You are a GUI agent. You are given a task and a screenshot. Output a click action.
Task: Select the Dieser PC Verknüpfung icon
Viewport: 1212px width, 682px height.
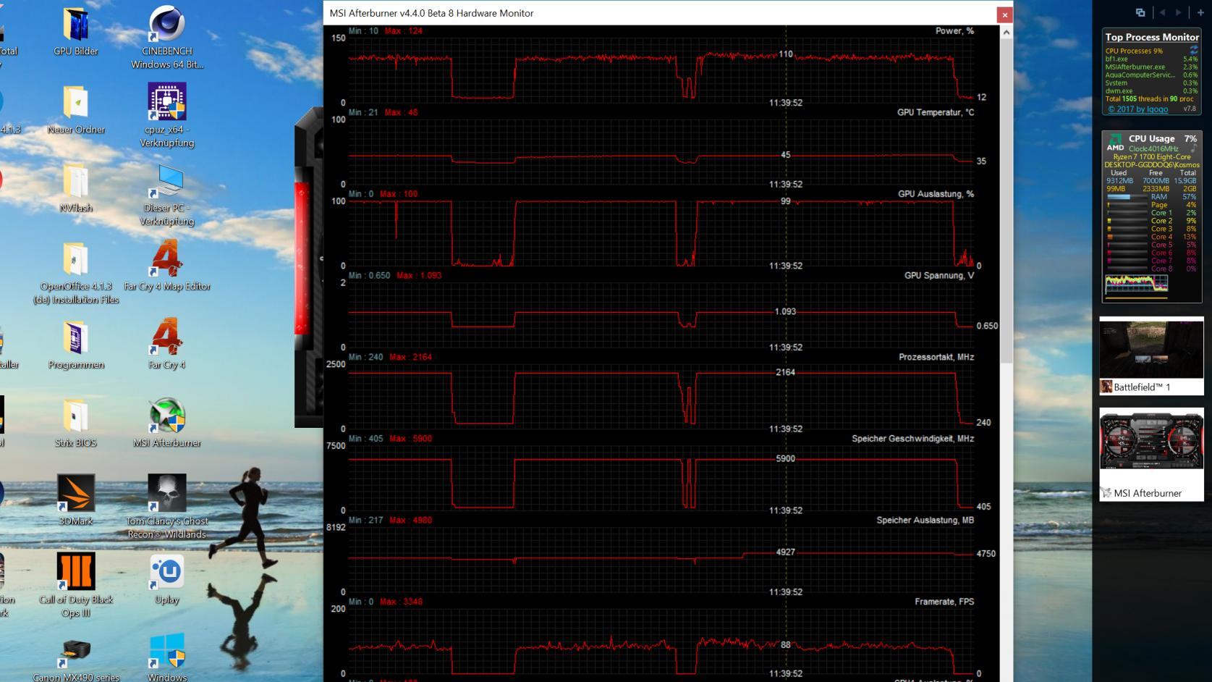coord(167,181)
